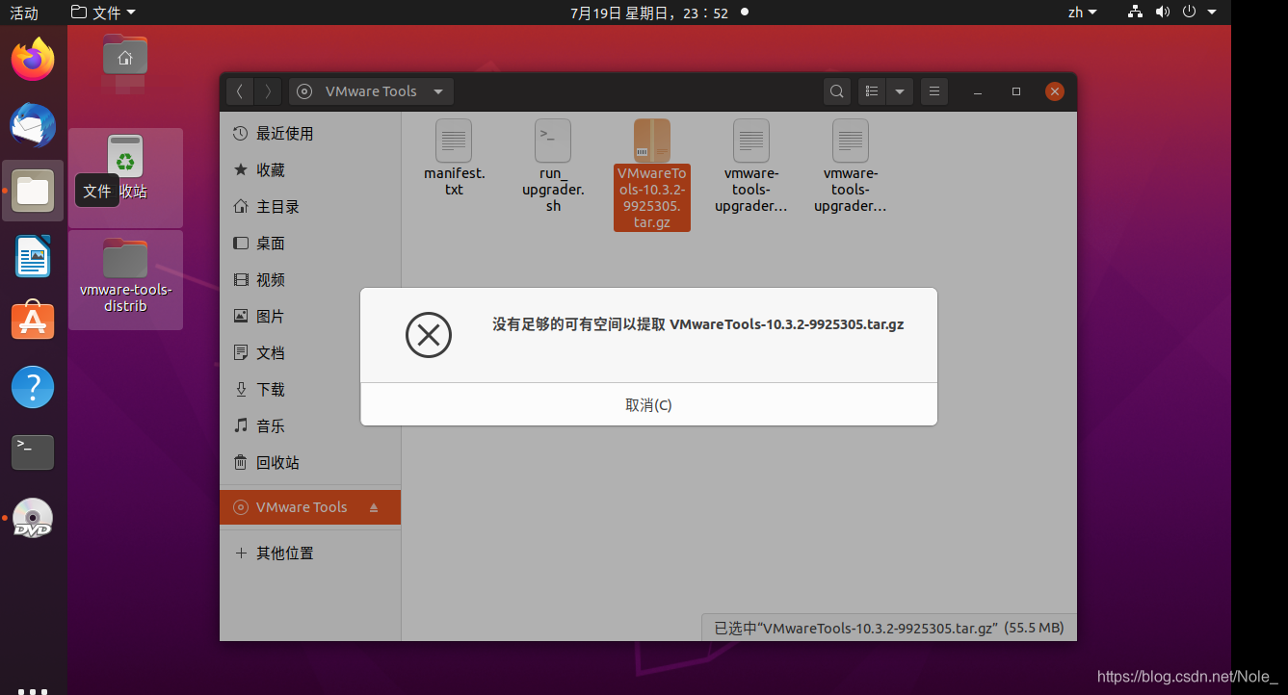Close the Files window

1055,91
